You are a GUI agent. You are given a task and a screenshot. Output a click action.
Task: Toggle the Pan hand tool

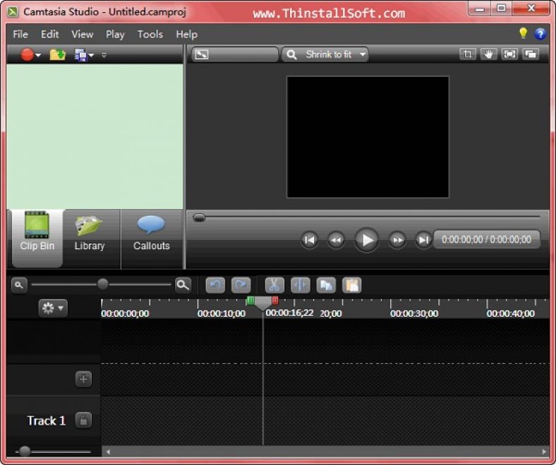(489, 54)
